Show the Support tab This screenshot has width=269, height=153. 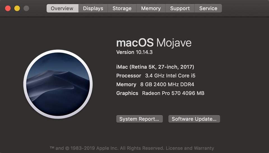(x=180, y=8)
